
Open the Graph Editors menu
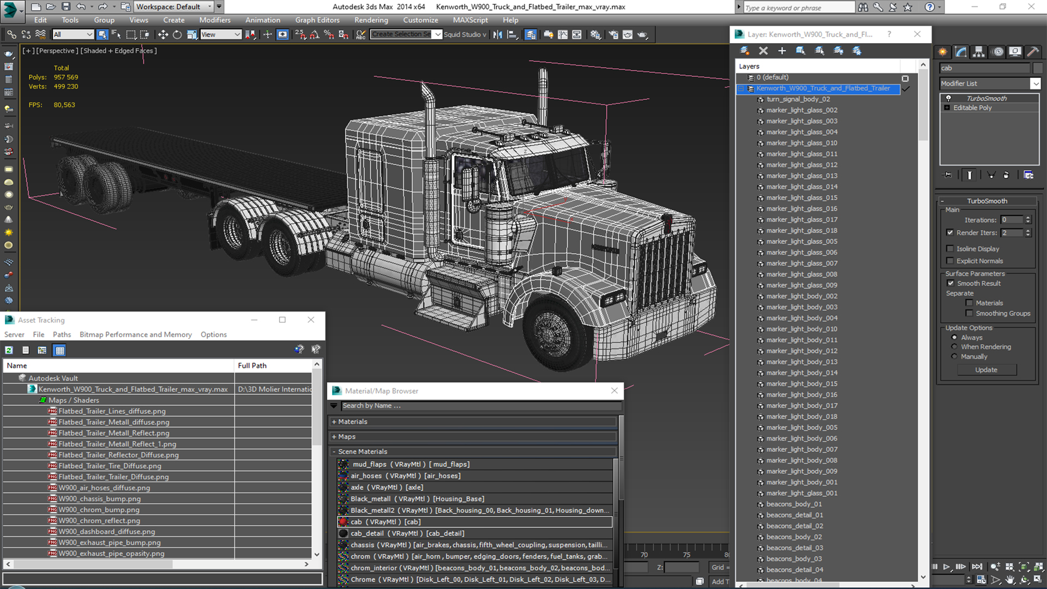pyautogui.click(x=317, y=20)
